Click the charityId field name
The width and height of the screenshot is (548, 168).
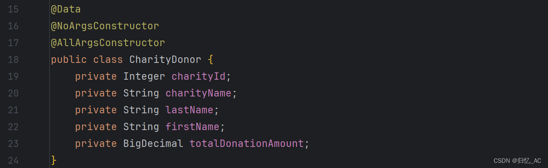click(x=198, y=77)
